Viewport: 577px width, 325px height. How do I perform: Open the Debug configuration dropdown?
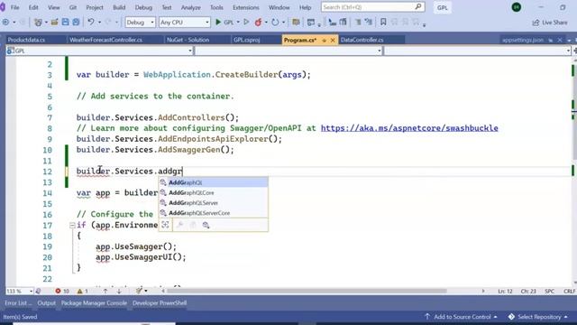pos(140,23)
